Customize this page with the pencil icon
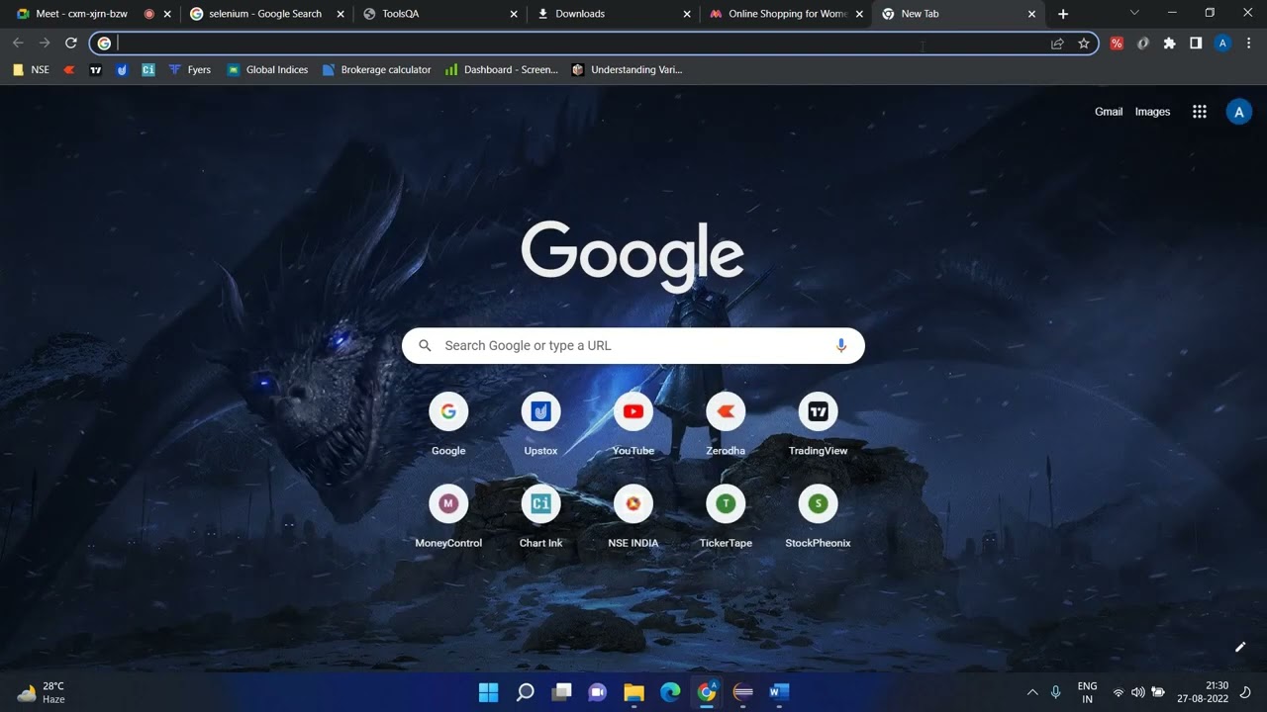 (1239, 647)
